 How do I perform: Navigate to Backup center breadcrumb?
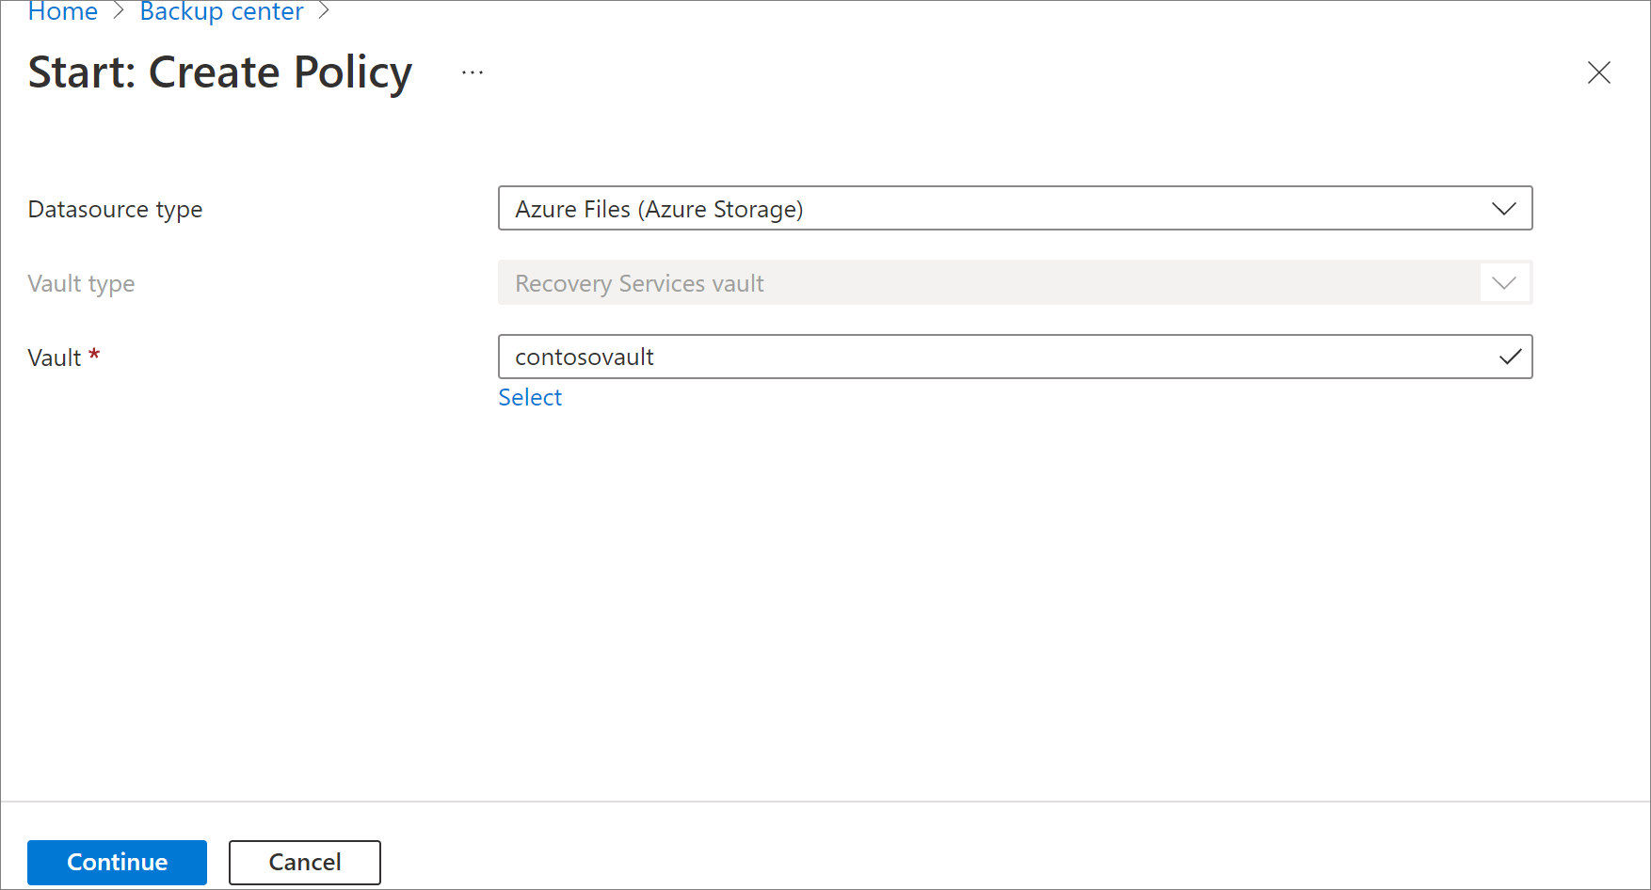coord(221,11)
